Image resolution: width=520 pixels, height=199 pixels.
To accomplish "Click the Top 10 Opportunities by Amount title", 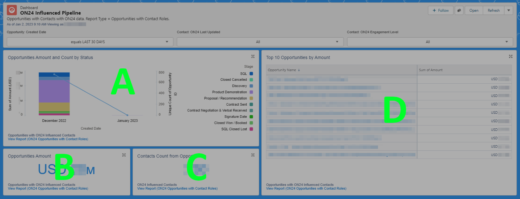I will tap(298, 57).
